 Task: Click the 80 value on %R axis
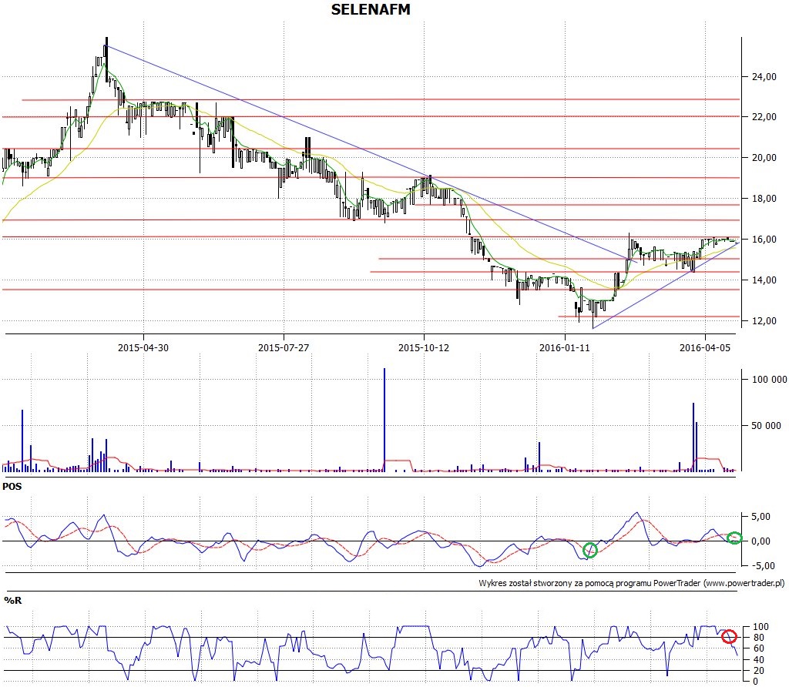pos(758,638)
